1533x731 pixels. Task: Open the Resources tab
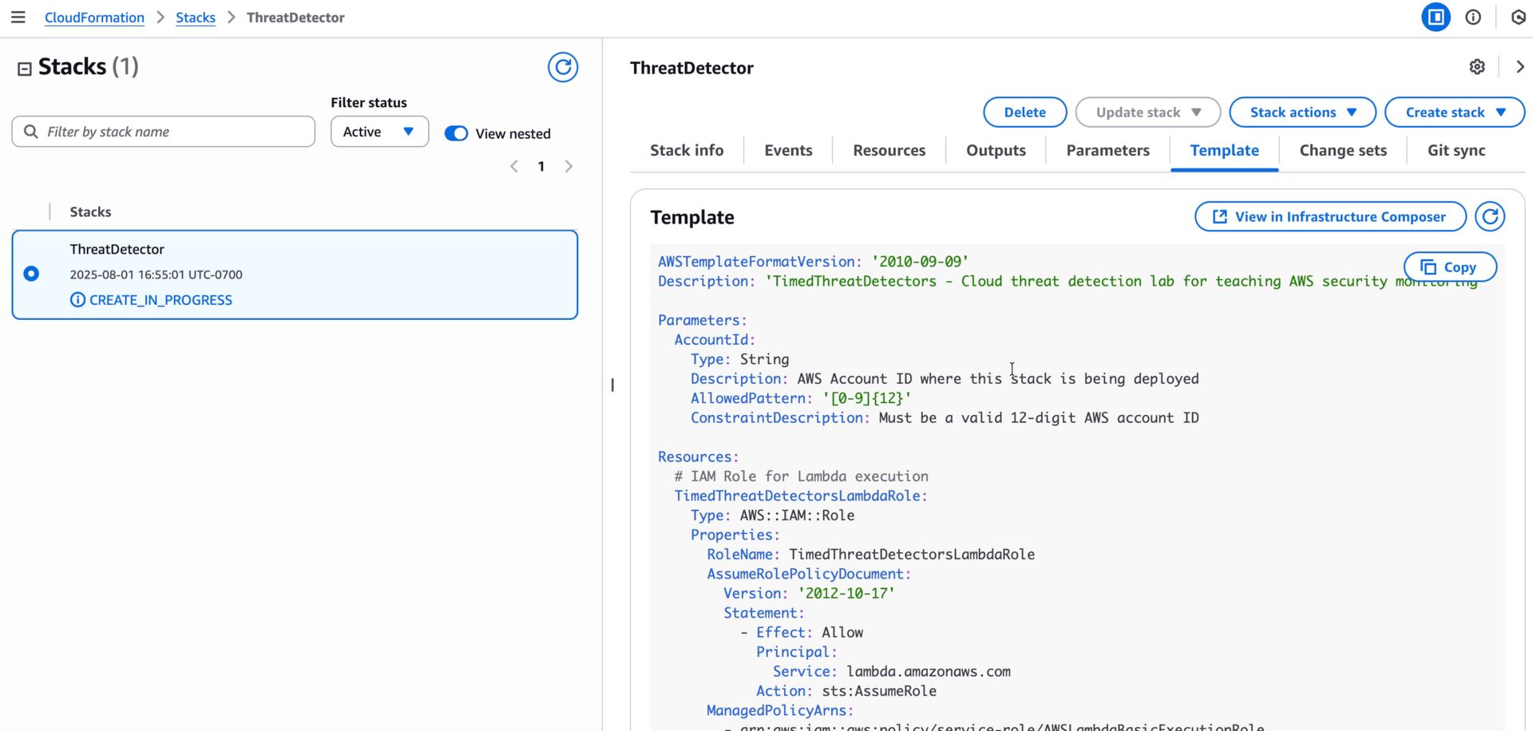click(x=889, y=150)
